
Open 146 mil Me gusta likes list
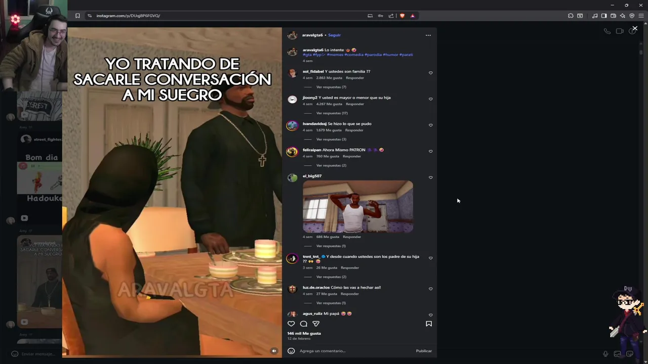(x=304, y=334)
